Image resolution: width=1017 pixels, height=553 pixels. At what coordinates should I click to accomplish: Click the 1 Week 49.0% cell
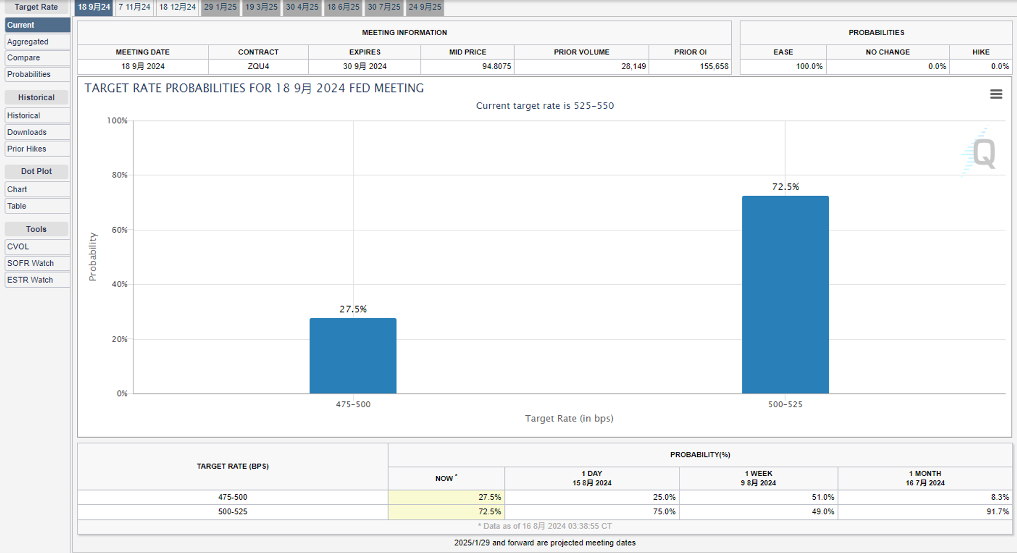(759, 512)
